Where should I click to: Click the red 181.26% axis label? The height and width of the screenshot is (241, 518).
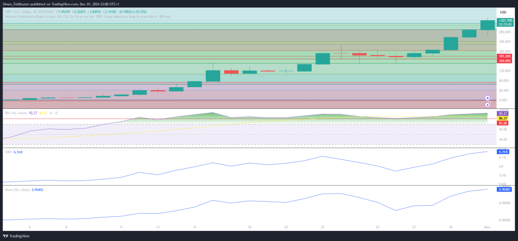(505, 56)
